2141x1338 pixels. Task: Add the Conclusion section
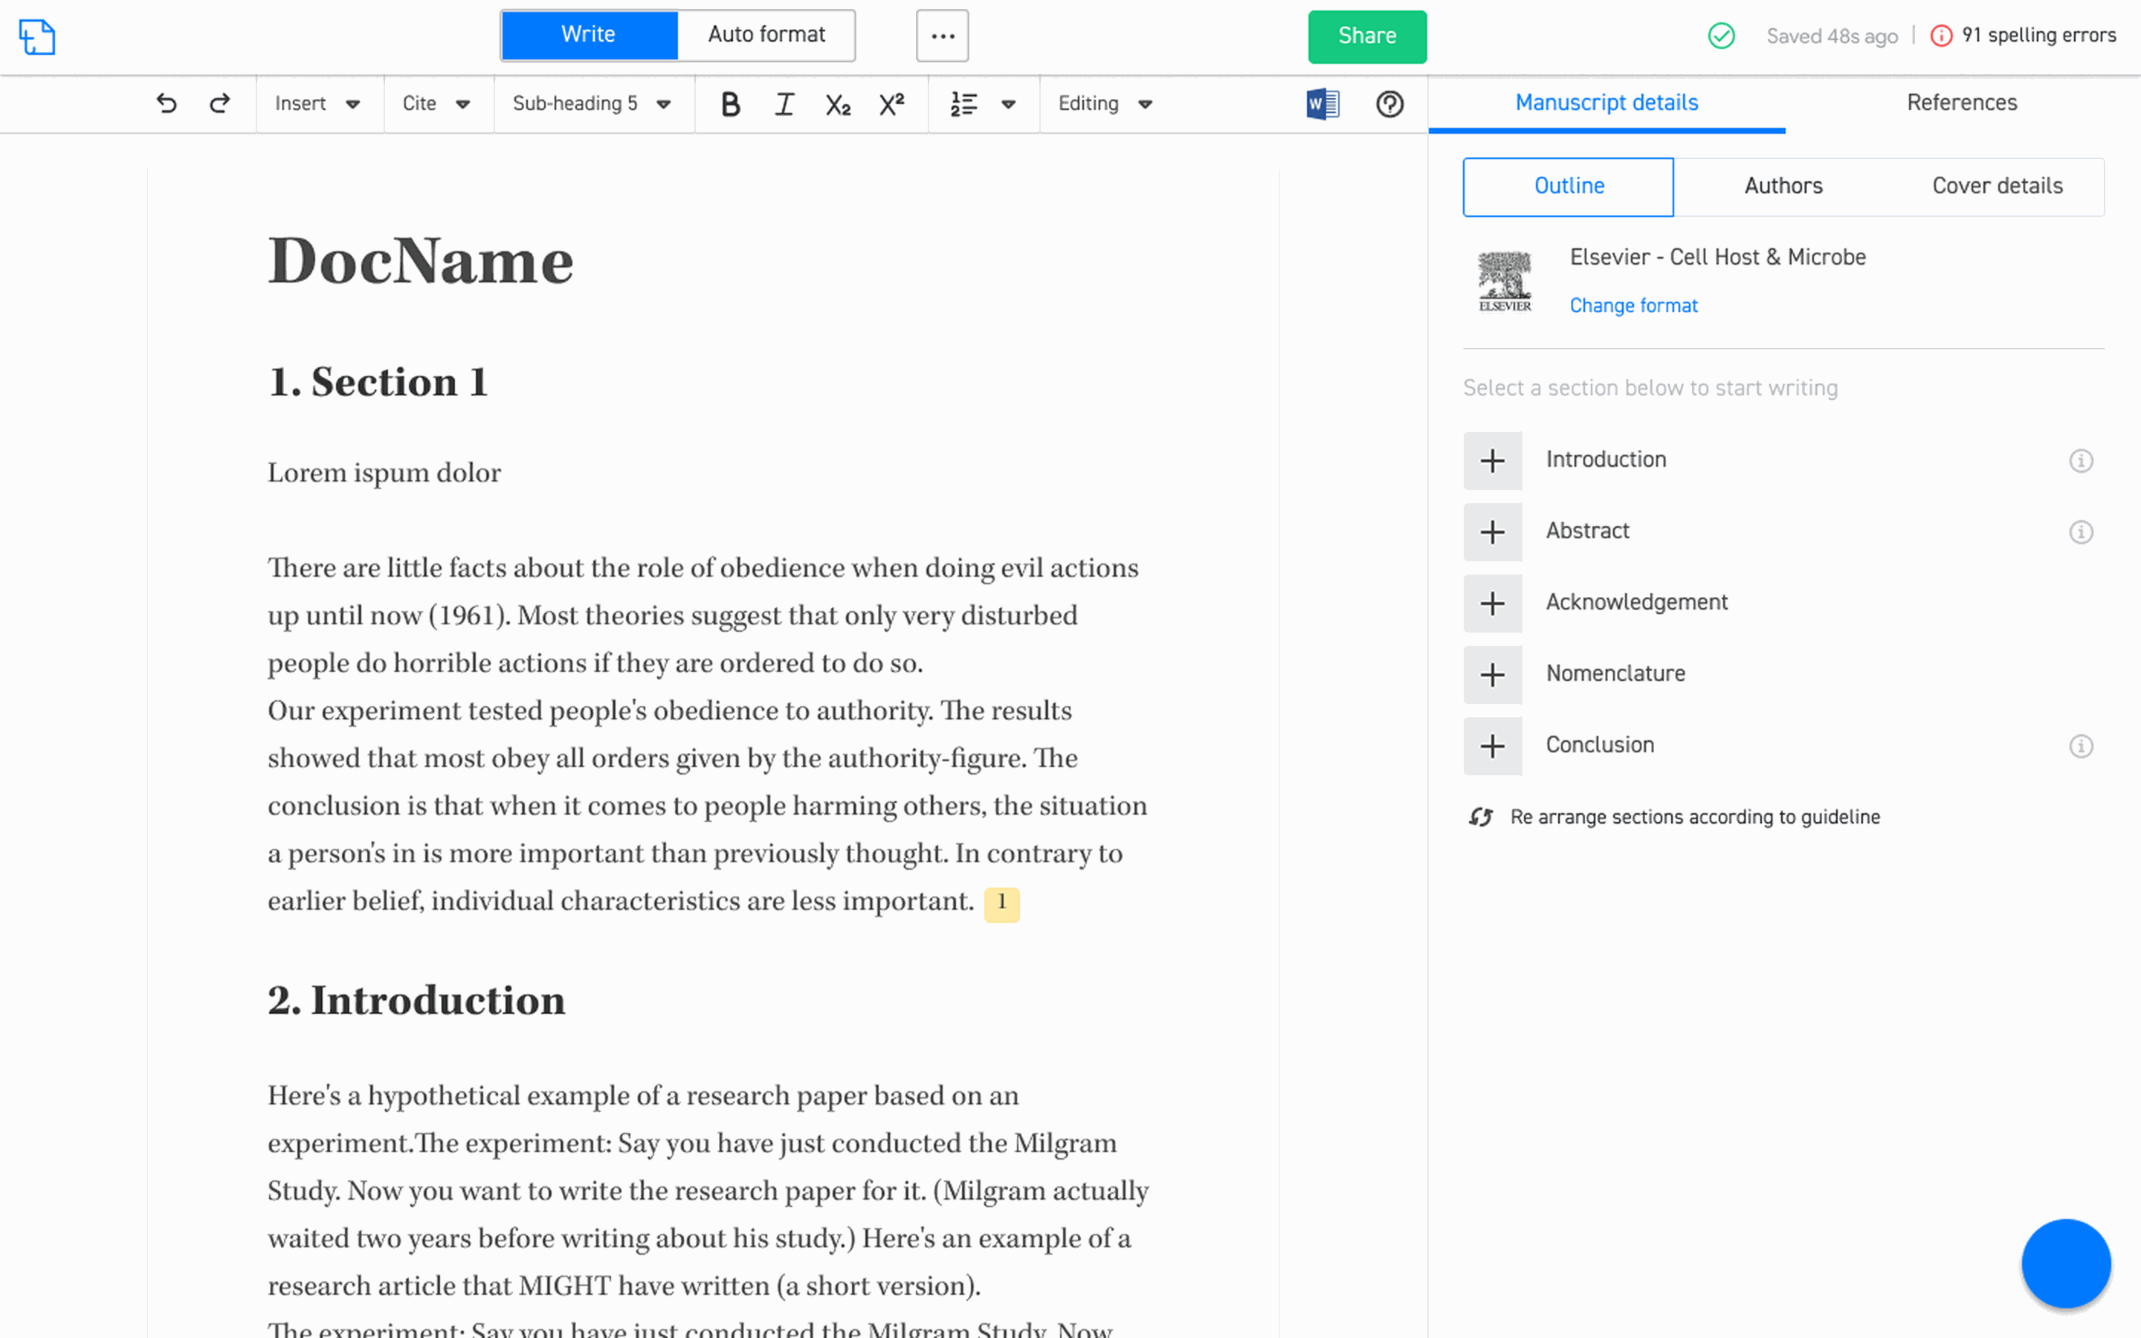point(1493,747)
